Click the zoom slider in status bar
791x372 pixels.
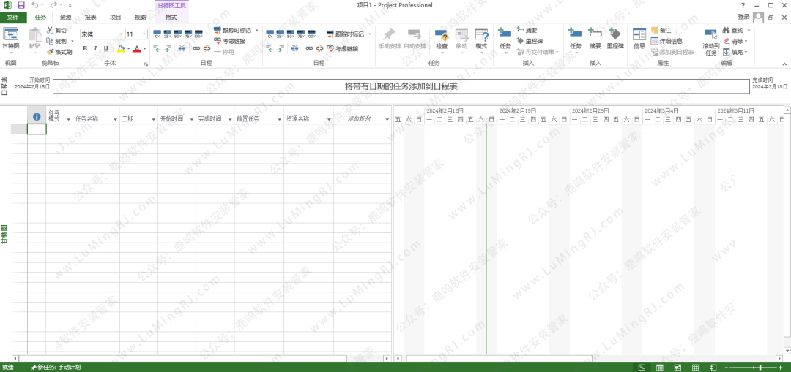(x=760, y=367)
